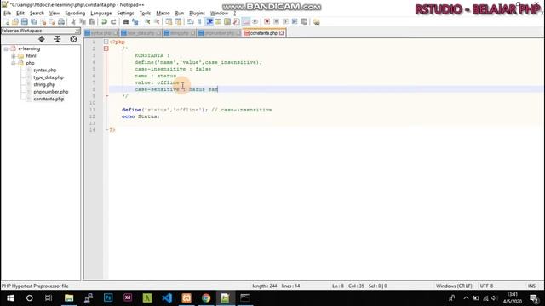Start macro recording with the red record icon
This screenshot has height=306, width=545.
coord(267,22)
